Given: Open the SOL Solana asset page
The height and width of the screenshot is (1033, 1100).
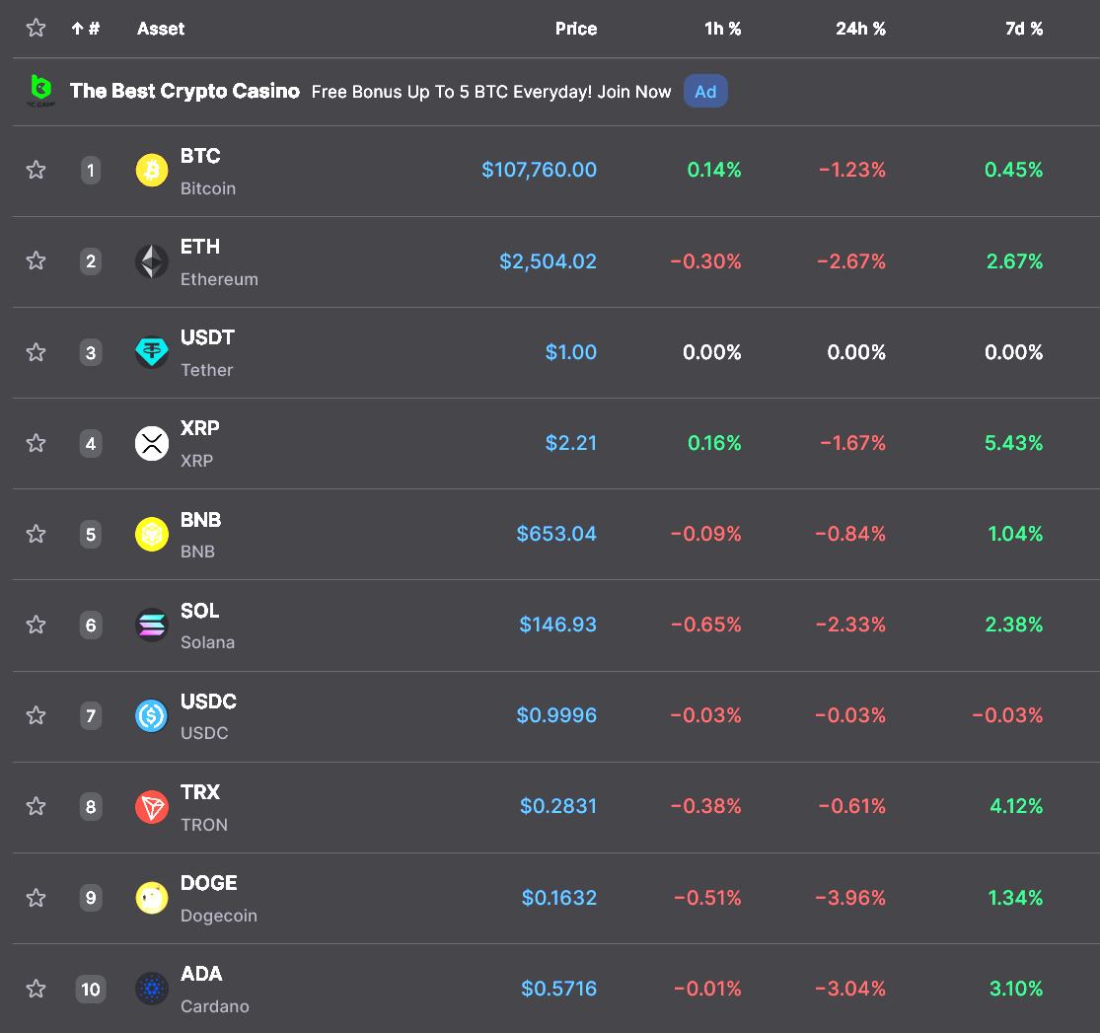Looking at the screenshot, I should 207,626.
